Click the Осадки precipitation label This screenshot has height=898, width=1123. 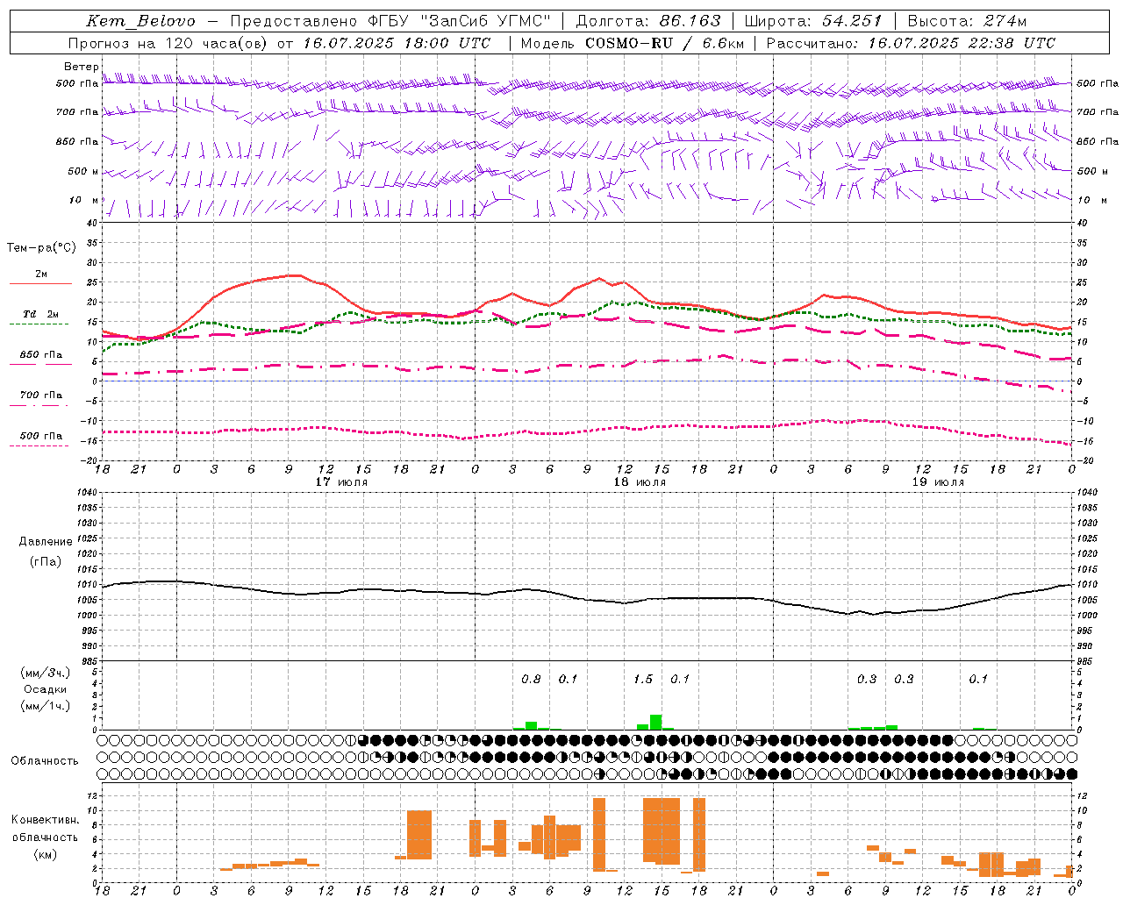pyautogui.click(x=46, y=689)
